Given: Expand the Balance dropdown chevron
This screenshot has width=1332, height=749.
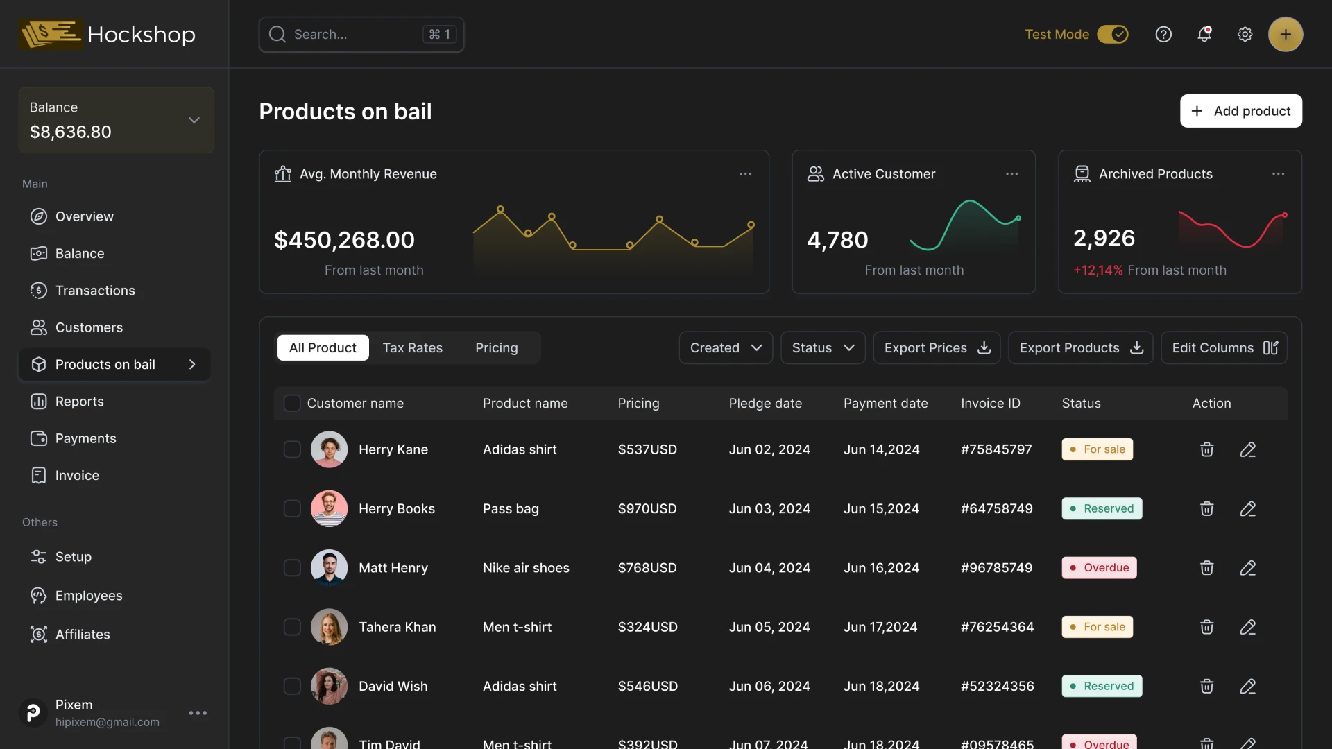Looking at the screenshot, I should tap(194, 120).
